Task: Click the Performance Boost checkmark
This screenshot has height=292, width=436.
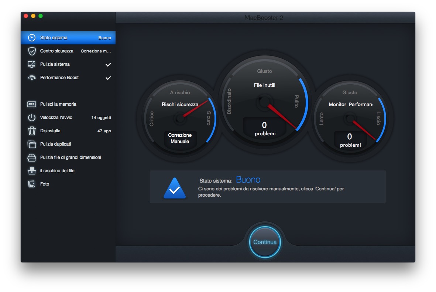Action: tap(108, 78)
